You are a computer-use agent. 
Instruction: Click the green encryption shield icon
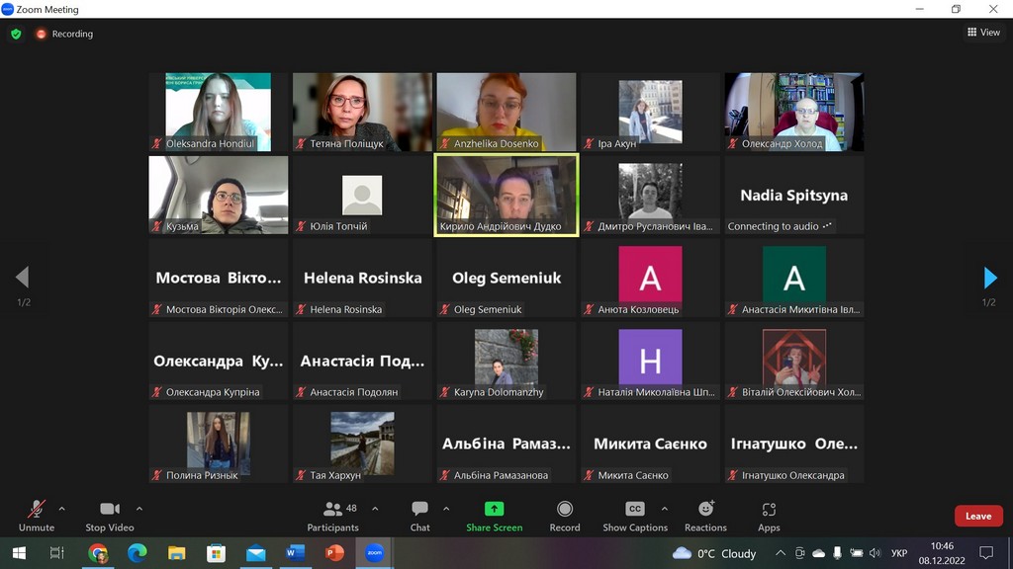coord(16,34)
